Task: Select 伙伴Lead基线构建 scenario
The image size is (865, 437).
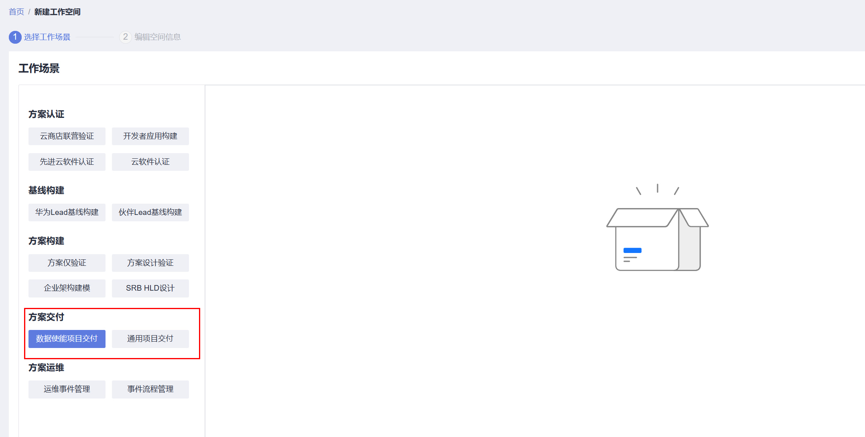Action: click(x=150, y=212)
